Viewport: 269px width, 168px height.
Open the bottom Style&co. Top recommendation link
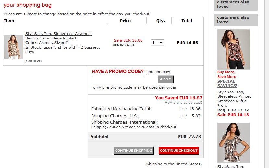click(231, 166)
